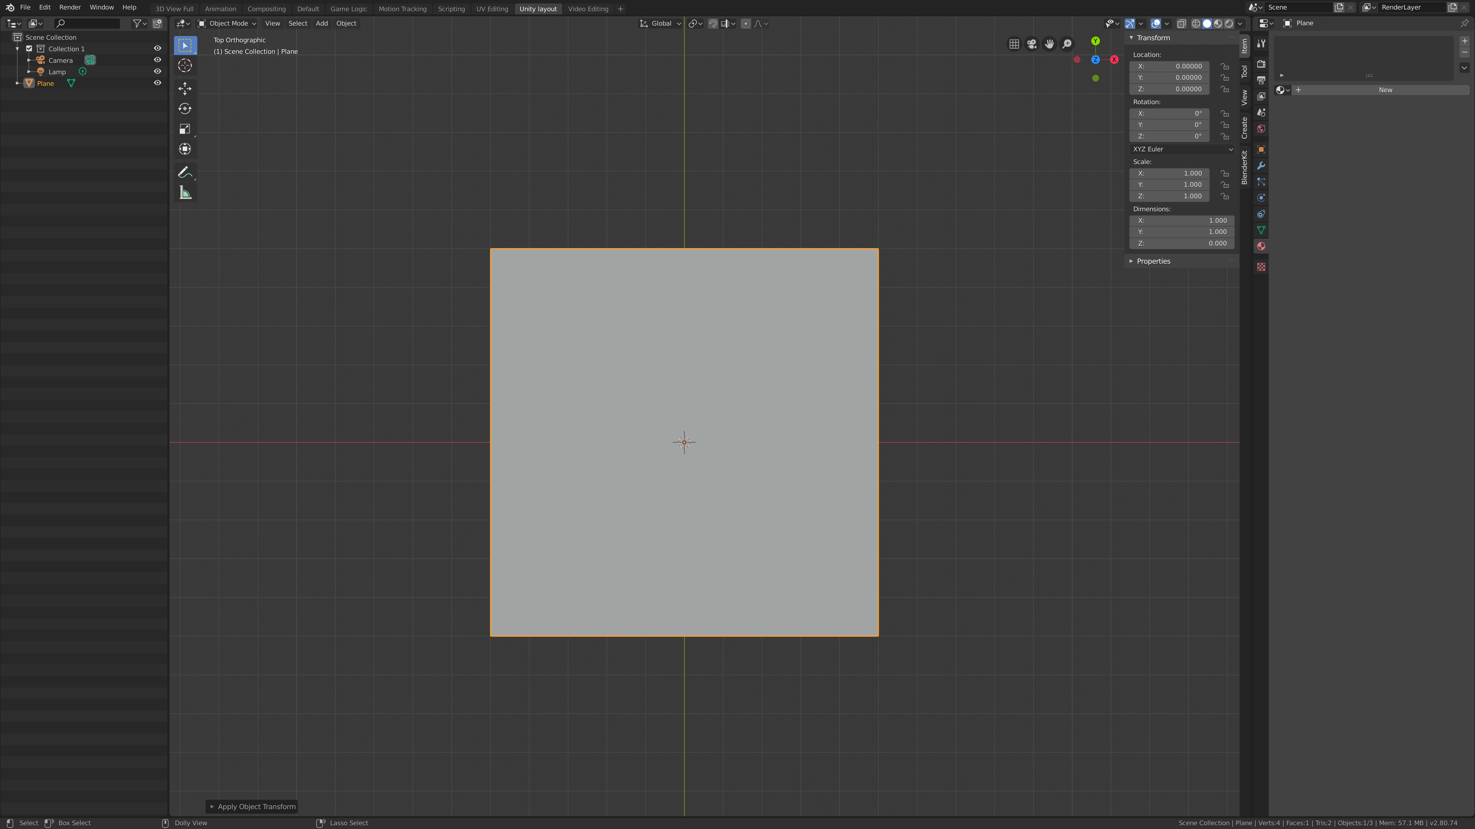Open View Layer properties tab
This screenshot has width=1475, height=829.
tap(1262, 96)
